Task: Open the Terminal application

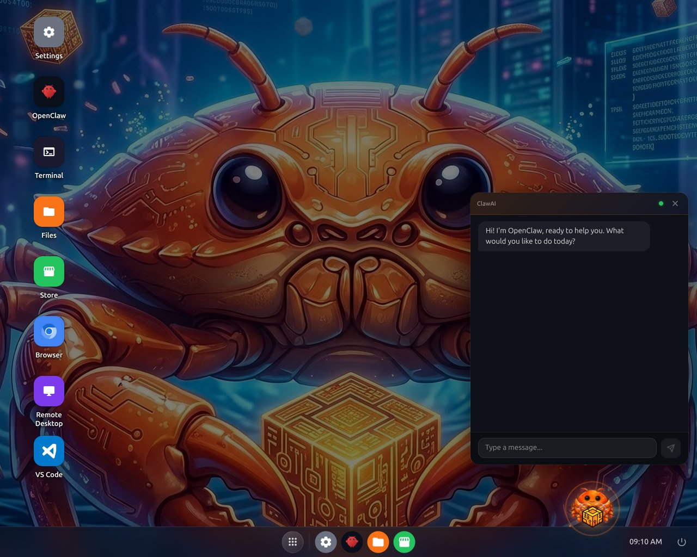Action: [49, 152]
